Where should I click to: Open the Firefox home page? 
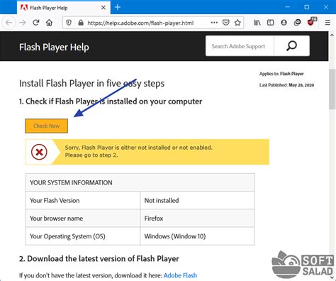click(49, 23)
